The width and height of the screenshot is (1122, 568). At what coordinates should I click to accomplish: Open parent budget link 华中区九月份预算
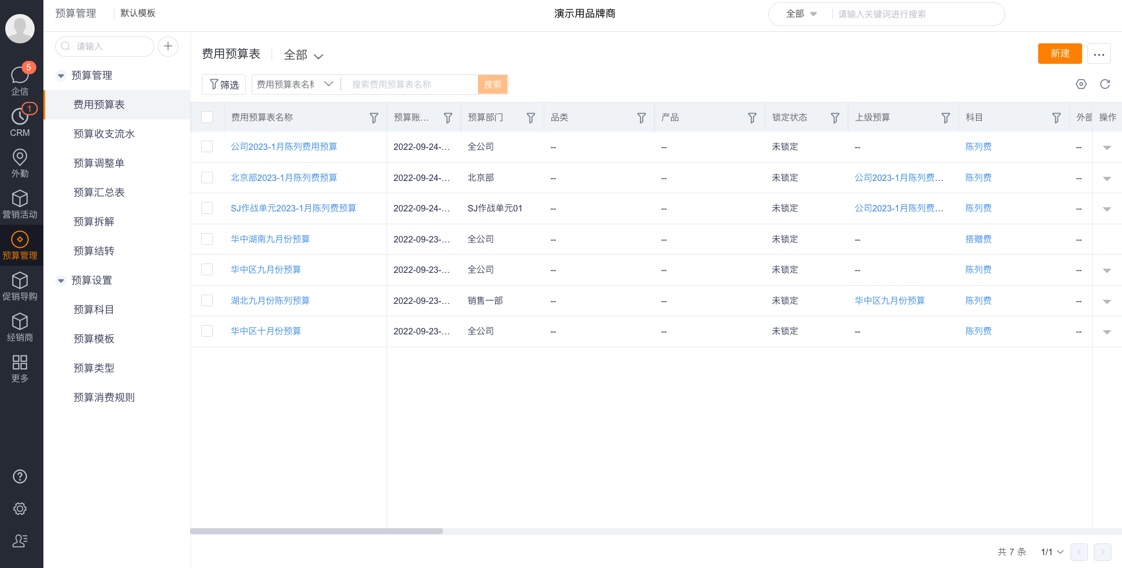(x=889, y=300)
